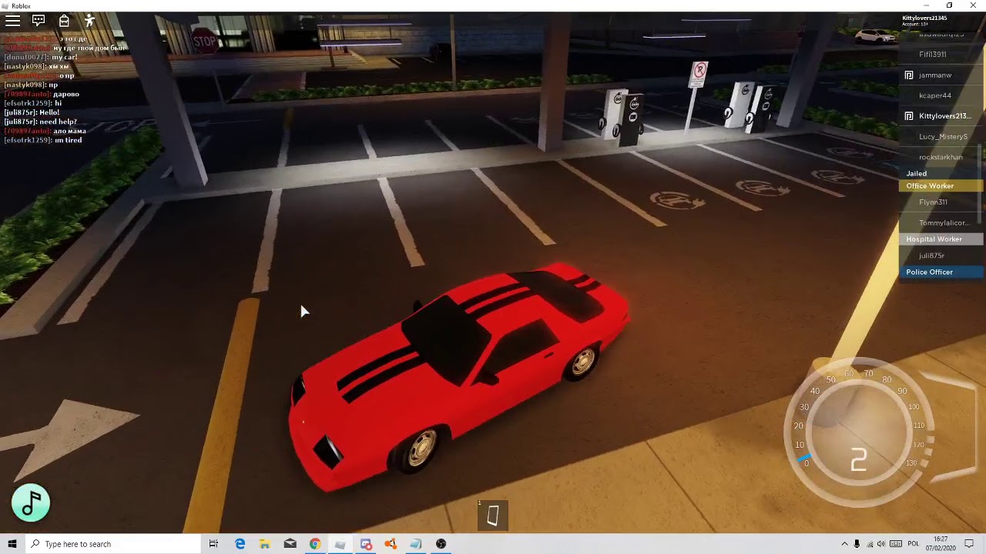The image size is (986, 554).
Task: Click chat message "my car!"
Action: (x=65, y=57)
